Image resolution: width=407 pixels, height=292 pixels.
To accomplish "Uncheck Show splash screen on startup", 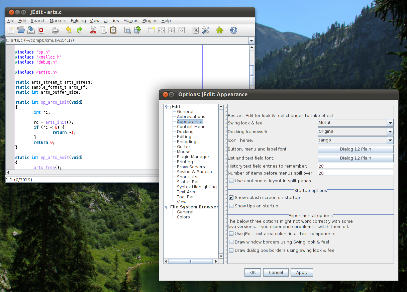I will [231, 198].
